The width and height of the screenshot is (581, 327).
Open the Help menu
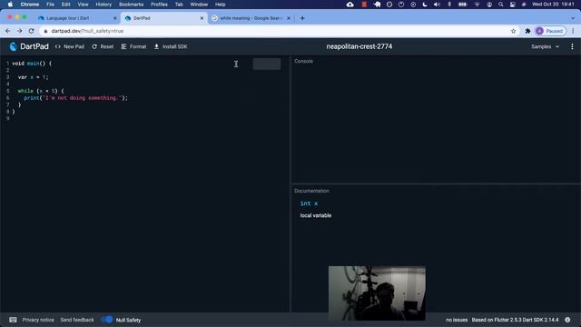point(220,5)
